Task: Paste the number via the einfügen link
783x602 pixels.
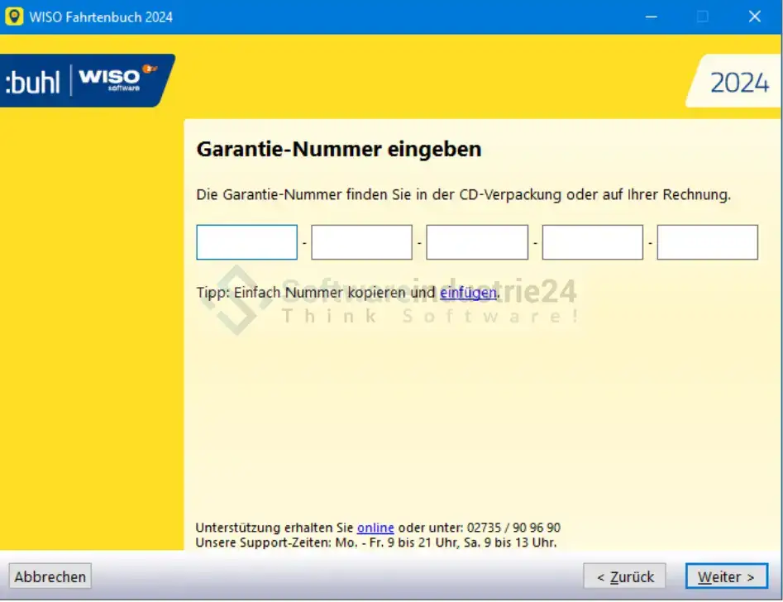Action: [x=468, y=293]
